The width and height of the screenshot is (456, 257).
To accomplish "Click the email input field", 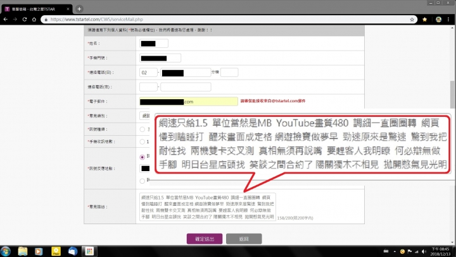I will click(189, 102).
